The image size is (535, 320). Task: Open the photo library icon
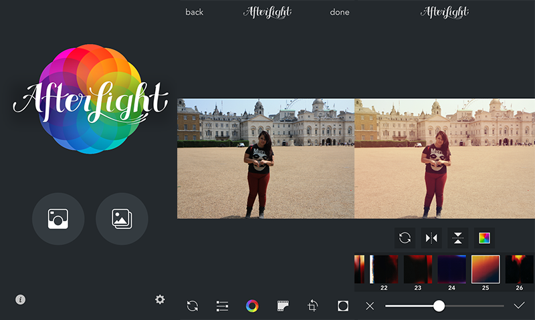(x=122, y=218)
